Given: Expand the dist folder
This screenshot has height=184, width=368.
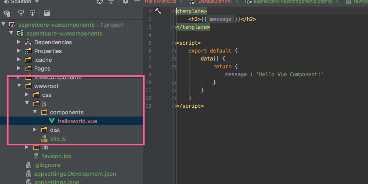Looking at the screenshot, I should 35,129.
